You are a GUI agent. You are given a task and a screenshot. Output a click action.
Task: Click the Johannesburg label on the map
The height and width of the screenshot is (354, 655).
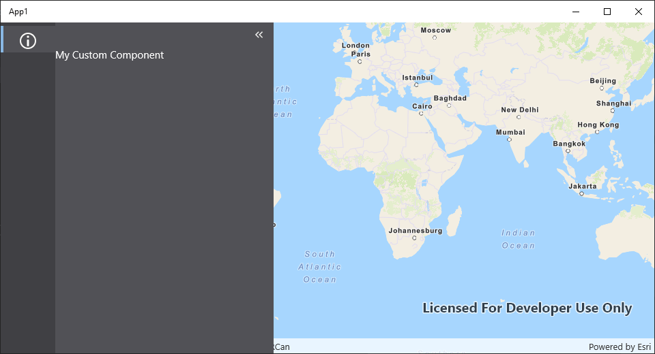click(416, 231)
